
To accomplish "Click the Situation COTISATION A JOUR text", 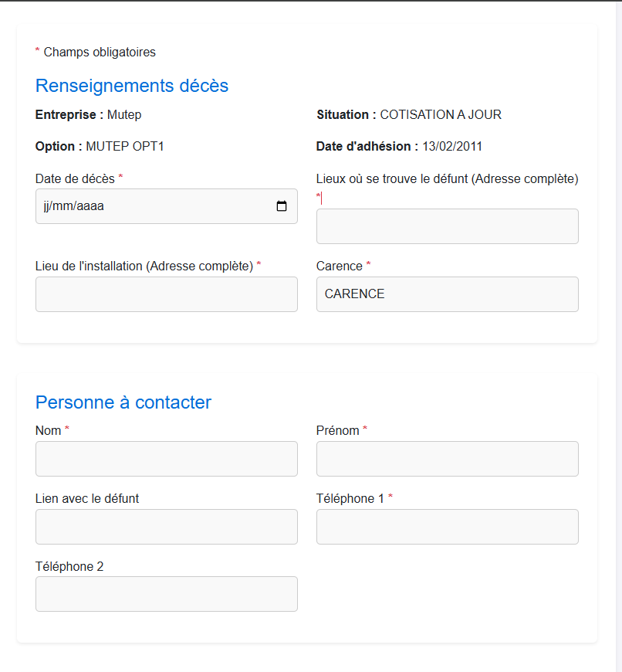I will click(408, 114).
